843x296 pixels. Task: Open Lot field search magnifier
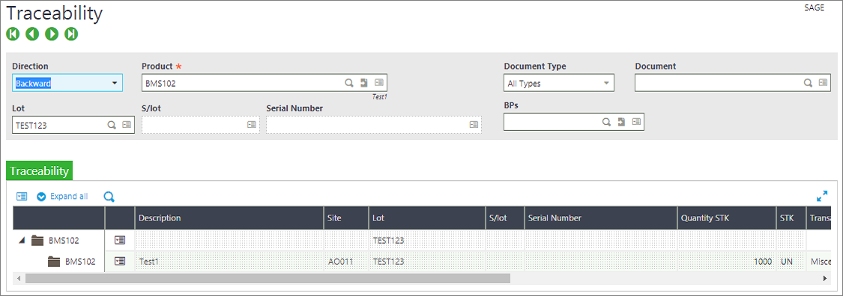pyautogui.click(x=112, y=124)
